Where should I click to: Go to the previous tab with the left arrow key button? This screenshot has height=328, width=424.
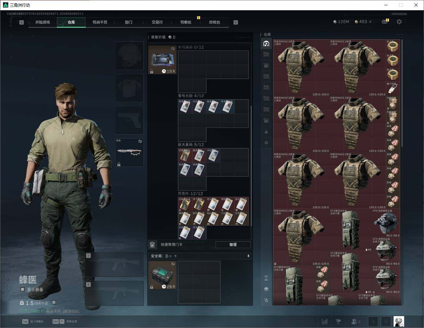21,22
